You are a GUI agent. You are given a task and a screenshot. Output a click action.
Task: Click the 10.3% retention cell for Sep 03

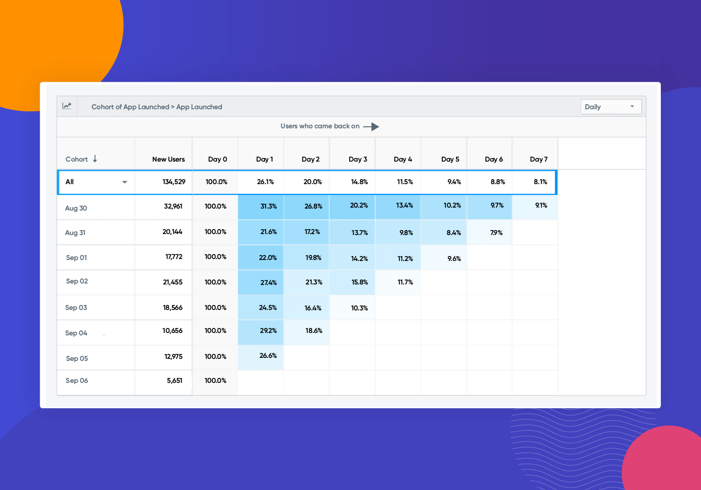pyautogui.click(x=352, y=307)
